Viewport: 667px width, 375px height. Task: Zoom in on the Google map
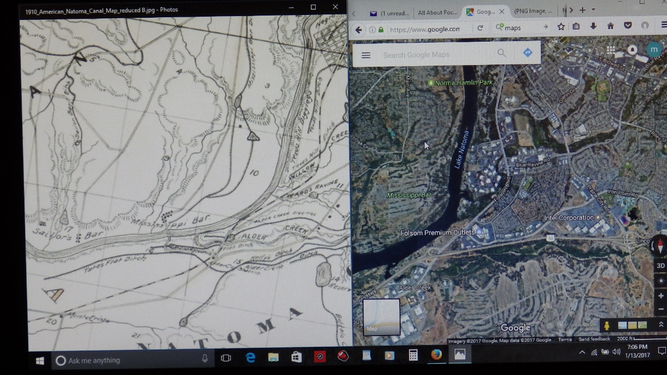(x=661, y=296)
